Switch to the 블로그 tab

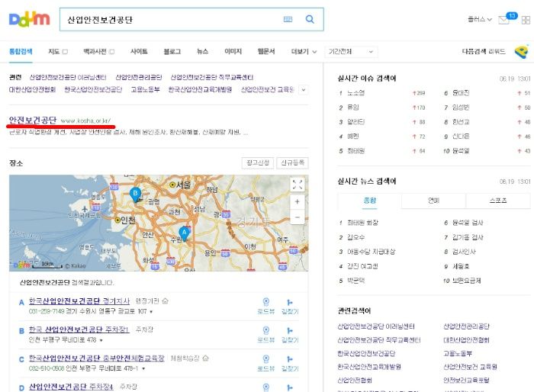click(172, 51)
